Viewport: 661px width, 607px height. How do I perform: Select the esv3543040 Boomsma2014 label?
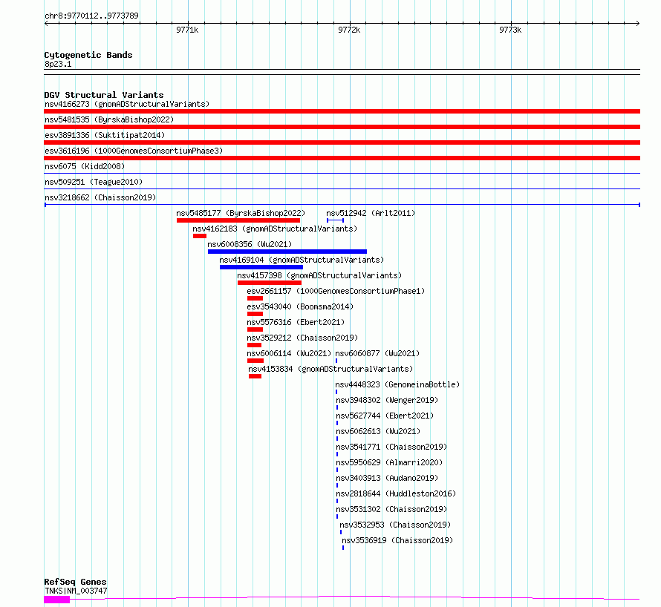point(300,306)
